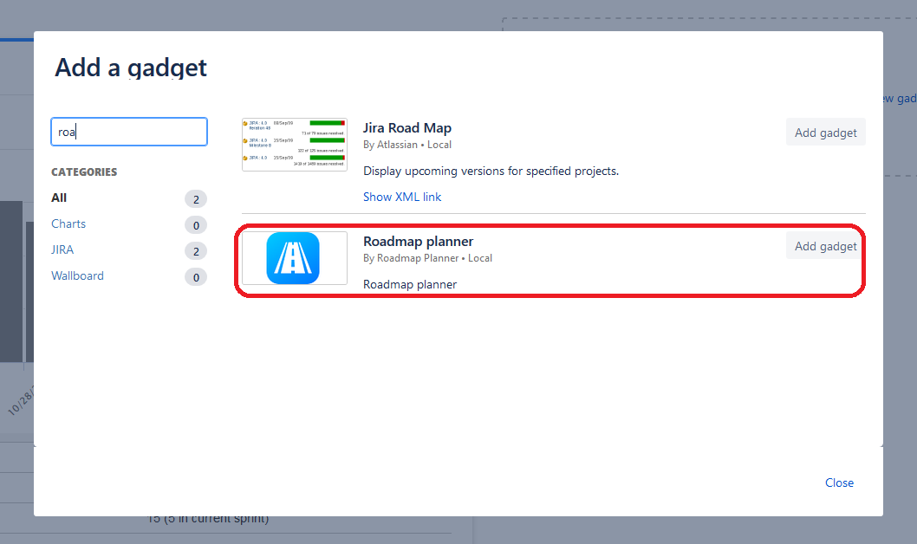The width and height of the screenshot is (917, 544).
Task: Click the gadget search input field
Action: (129, 132)
